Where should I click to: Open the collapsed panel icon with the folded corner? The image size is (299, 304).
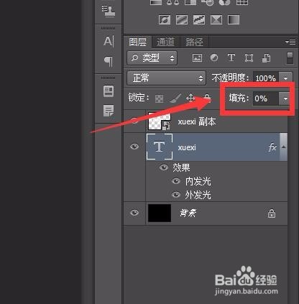109,111
